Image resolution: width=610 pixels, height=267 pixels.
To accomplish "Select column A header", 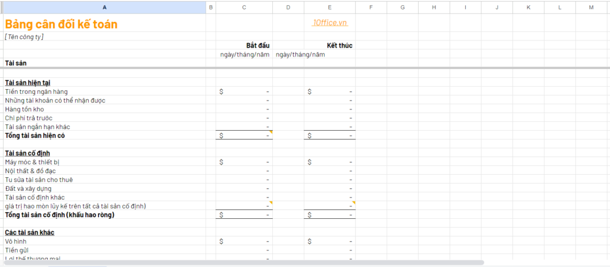I will 105,7.
